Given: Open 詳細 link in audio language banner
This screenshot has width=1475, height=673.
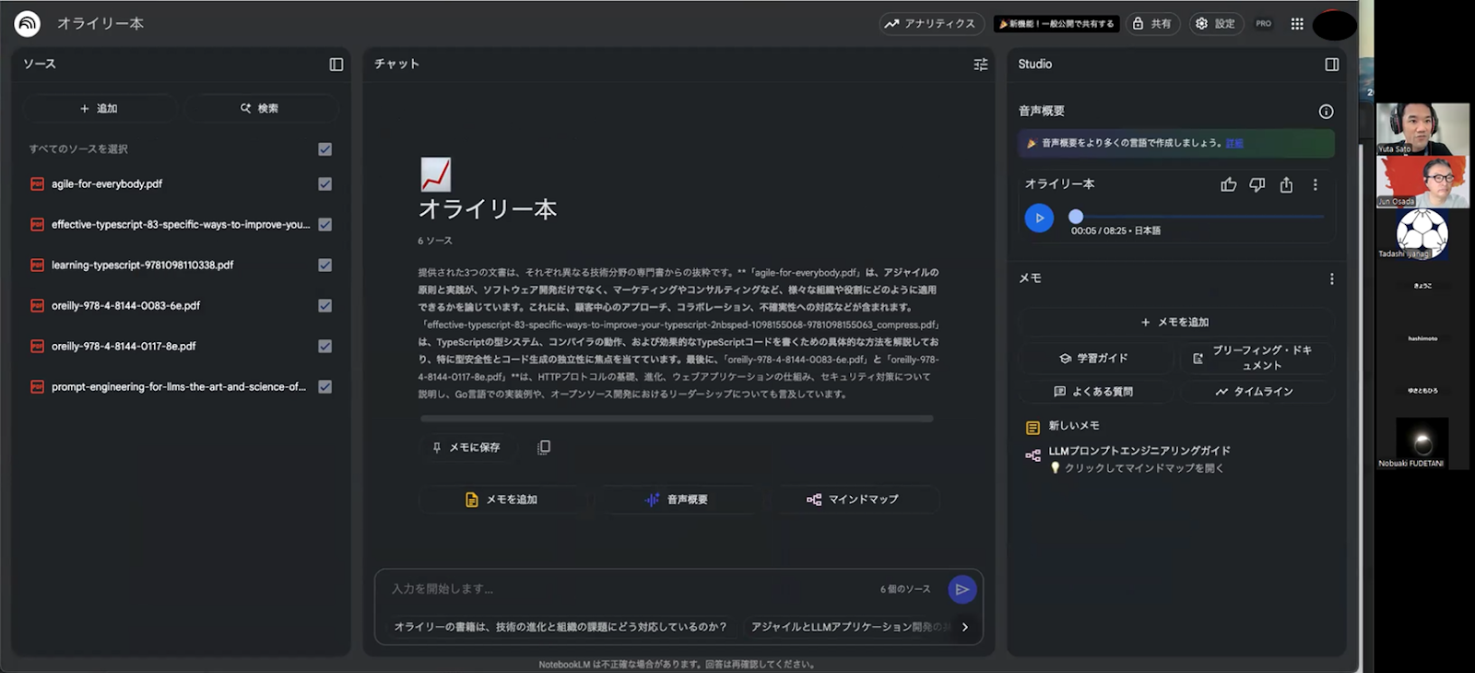Looking at the screenshot, I should pos(1234,143).
